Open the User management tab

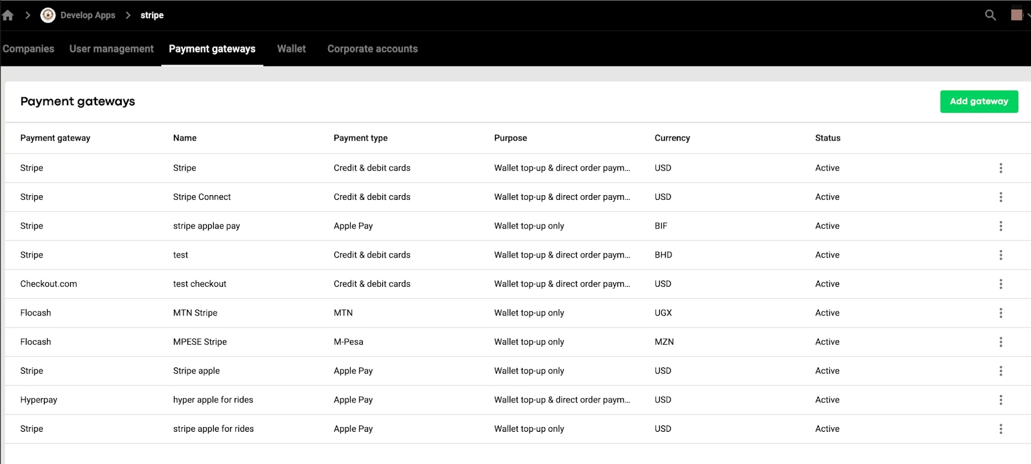point(111,49)
